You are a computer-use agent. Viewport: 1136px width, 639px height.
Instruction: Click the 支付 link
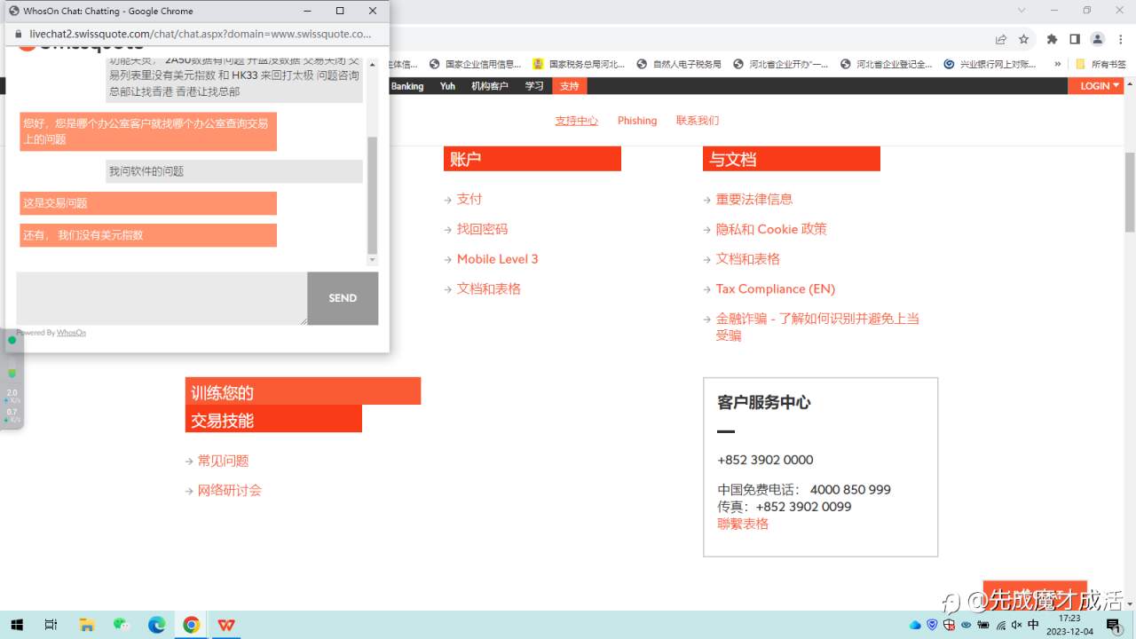tap(469, 199)
